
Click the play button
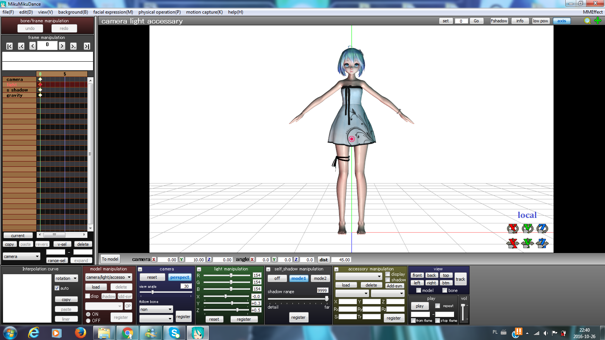click(x=420, y=306)
